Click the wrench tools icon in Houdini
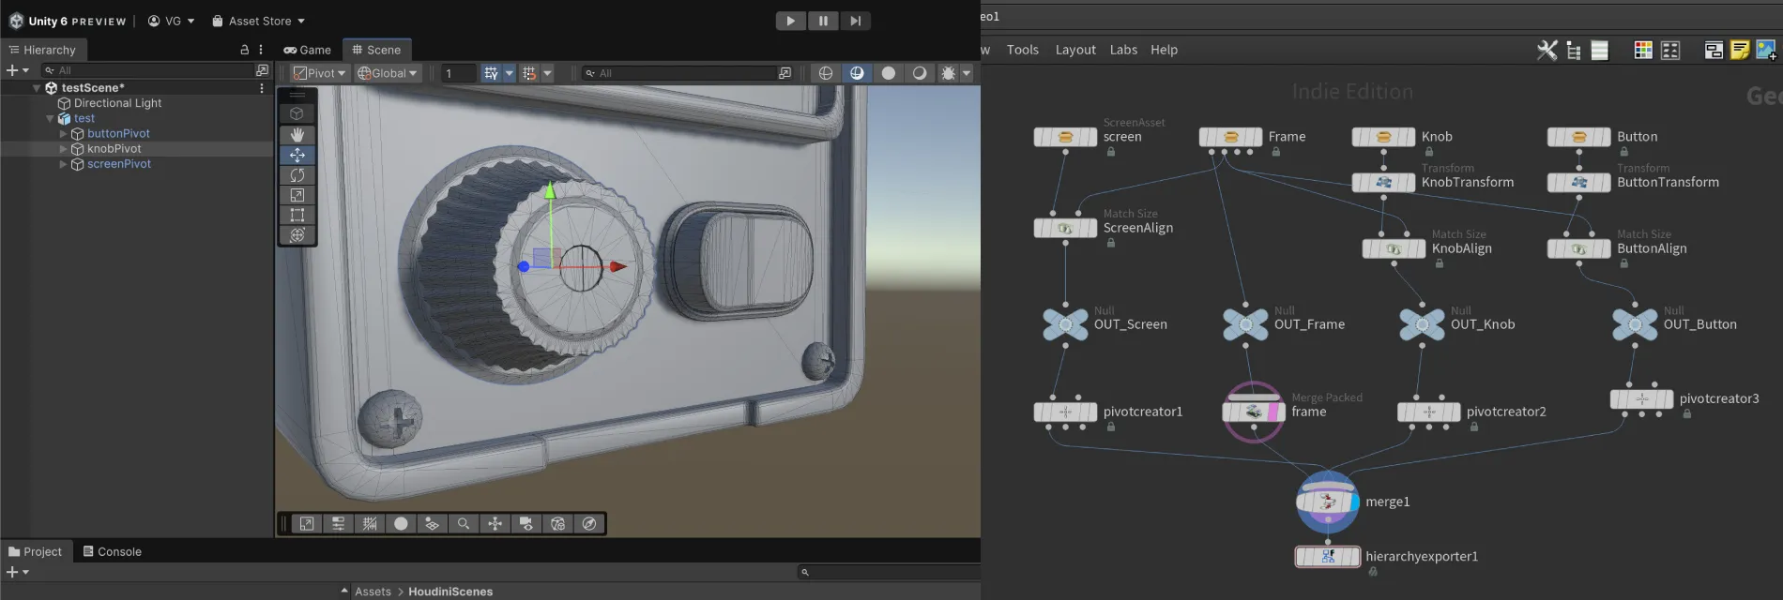The width and height of the screenshot is (1783, 600). pos(1547,51)
